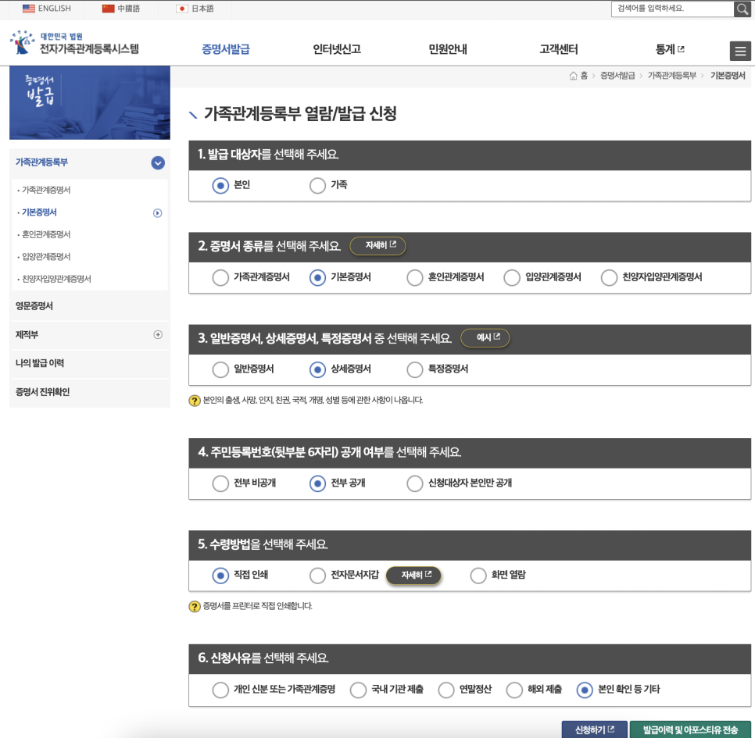Choose 입양관계증명서 certificate type radio
The height and width of the screenshot is (738, 755).
click(x=512, y=277)
